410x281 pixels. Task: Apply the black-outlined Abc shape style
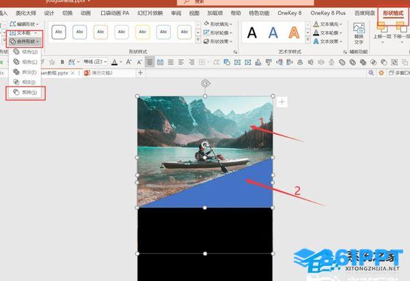coord(59,32)
